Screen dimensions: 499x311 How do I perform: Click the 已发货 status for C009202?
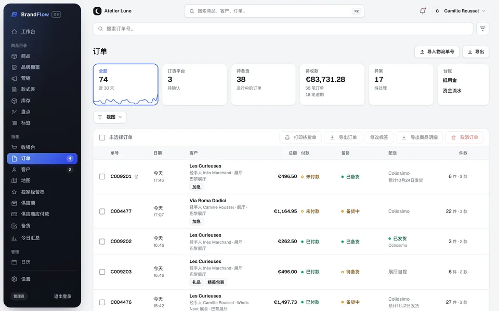click(x=398, y=238)
